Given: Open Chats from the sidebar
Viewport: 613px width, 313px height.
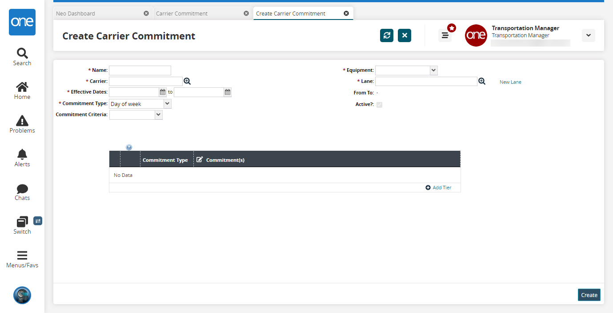Looking at the screenshot, I should point(22,192).
